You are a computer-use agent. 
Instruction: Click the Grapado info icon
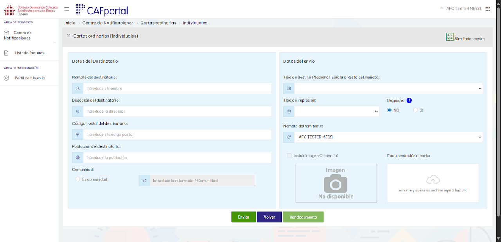pyautogui.click(x=409, y=101)
